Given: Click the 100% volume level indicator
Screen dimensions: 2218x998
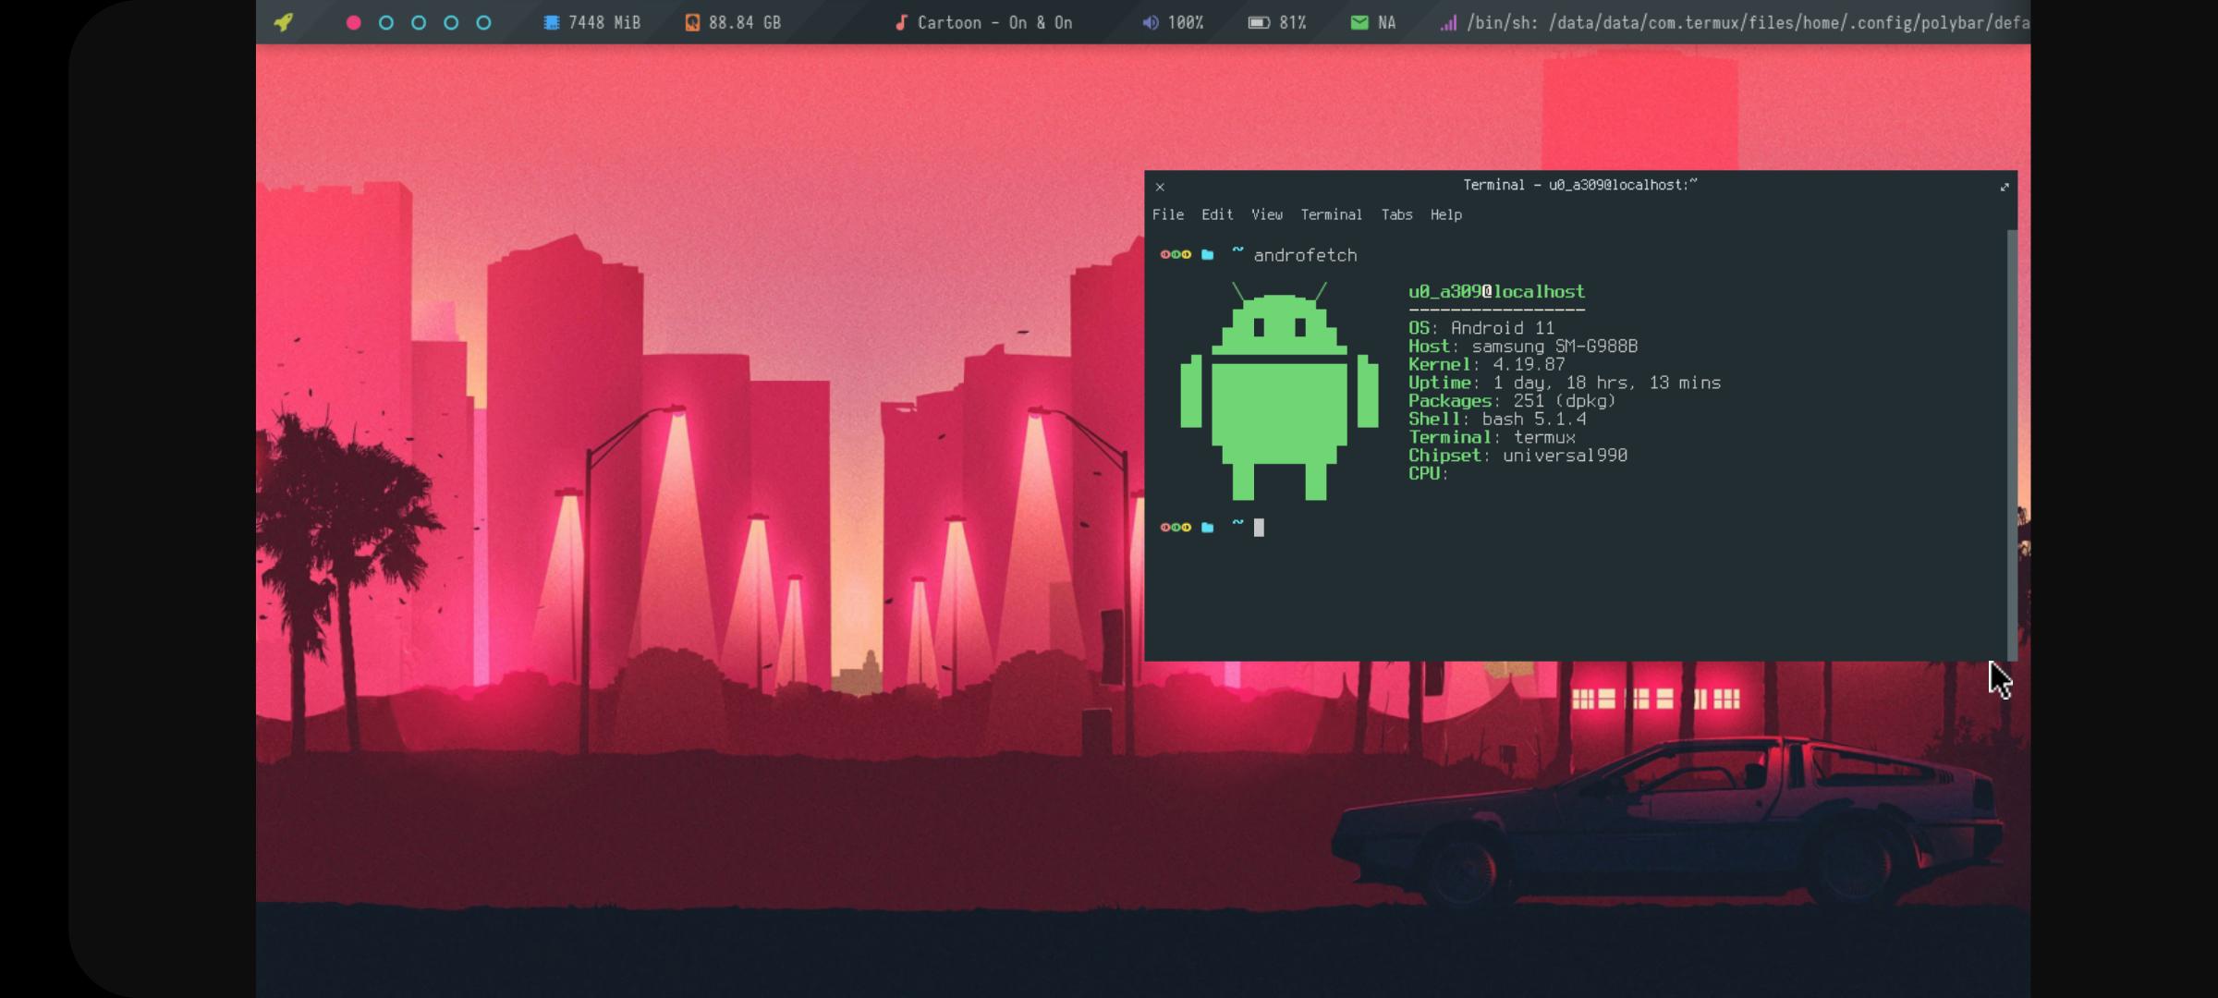Looking at the screenshot, I should pyautogui.click(x=1187, y=21).
